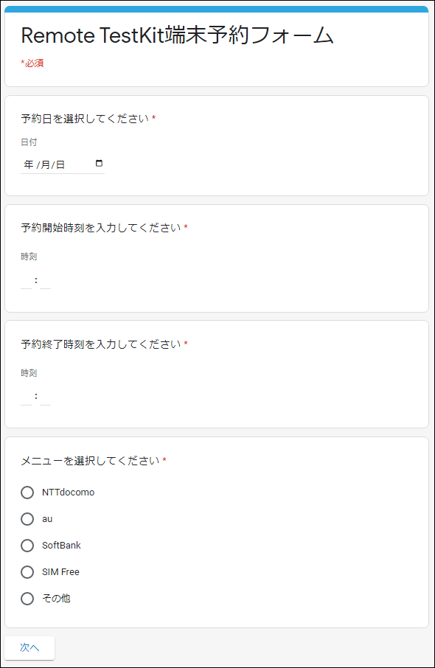Click the 予約開始時刻を入力してください question label
435x668 pixels.
(101, 228)
